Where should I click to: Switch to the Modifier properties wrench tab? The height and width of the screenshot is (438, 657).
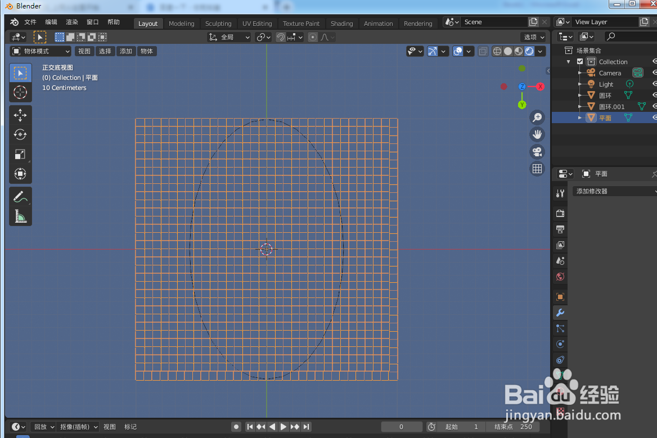pos(560,312)
